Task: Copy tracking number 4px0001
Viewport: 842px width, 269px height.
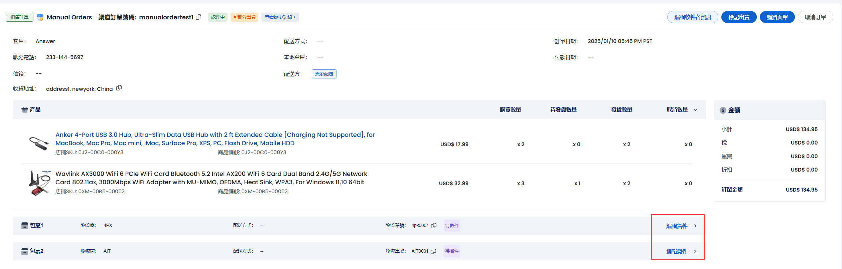Action: pos(434,226)
